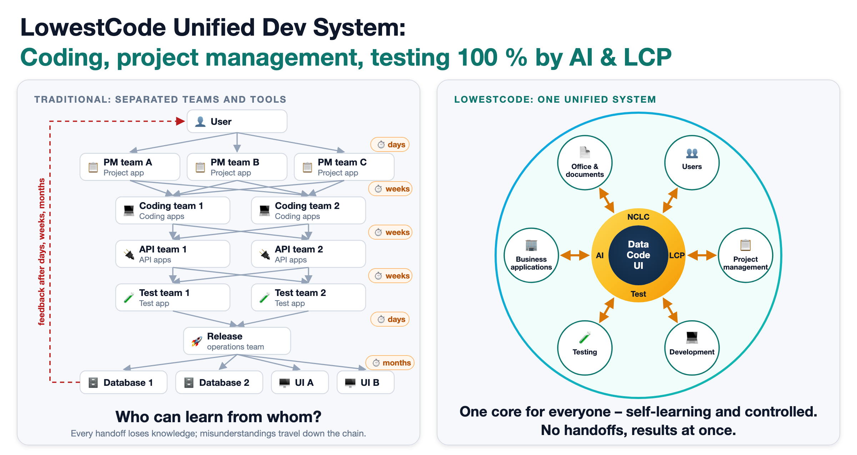Click the clipboard icon in PM team A
Image resolution: width=857 pixels, height=455 pixels.
coord(93,167)
